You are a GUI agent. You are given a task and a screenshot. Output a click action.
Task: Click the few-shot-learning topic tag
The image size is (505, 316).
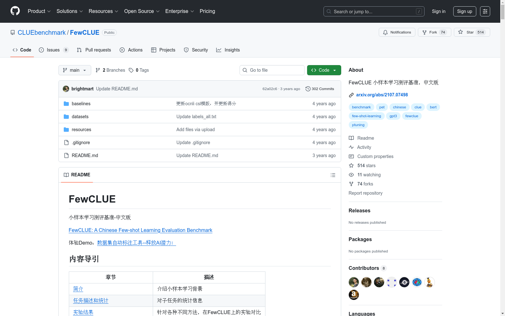[366, 116]
